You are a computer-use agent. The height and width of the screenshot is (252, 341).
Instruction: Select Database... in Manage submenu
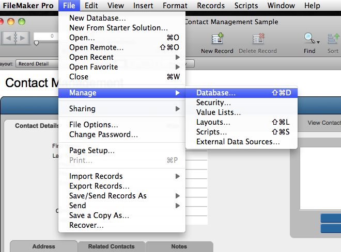pyautogui.click(x=241, y=93)
